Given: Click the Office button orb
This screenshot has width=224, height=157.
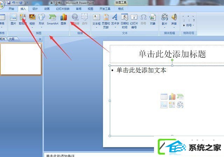Looking at the screenshot, I should point(1,5).
